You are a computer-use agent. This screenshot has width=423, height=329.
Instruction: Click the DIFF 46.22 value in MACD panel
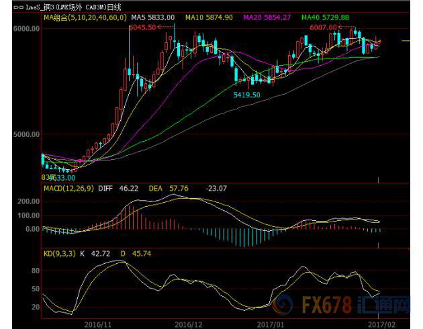(117, 191)
